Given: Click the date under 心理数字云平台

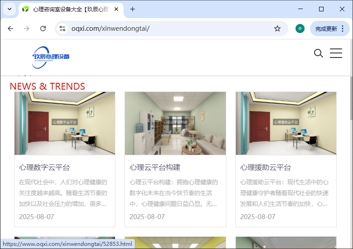Looking at the screenshot, I should [37, 216].
